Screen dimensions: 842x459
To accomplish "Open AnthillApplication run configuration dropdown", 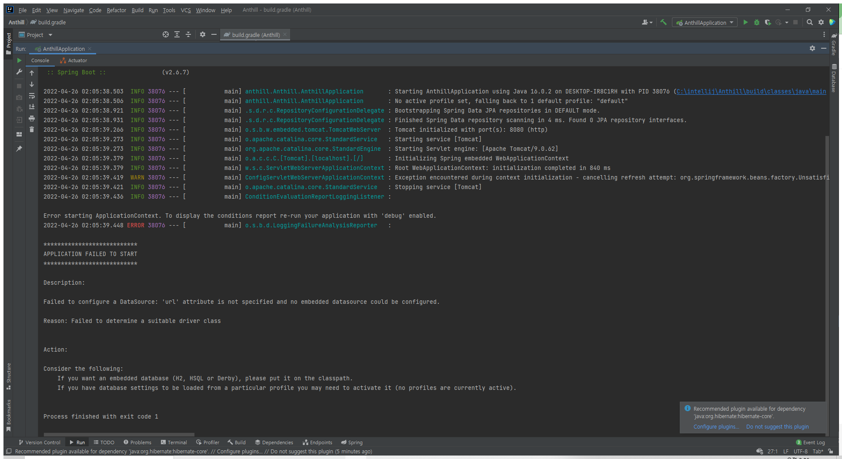I will point(705,23).
